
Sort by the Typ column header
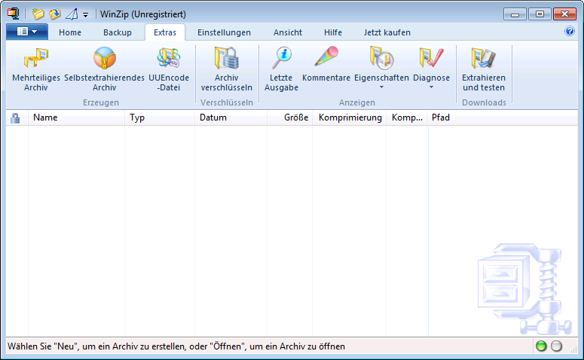coord(160,117)
